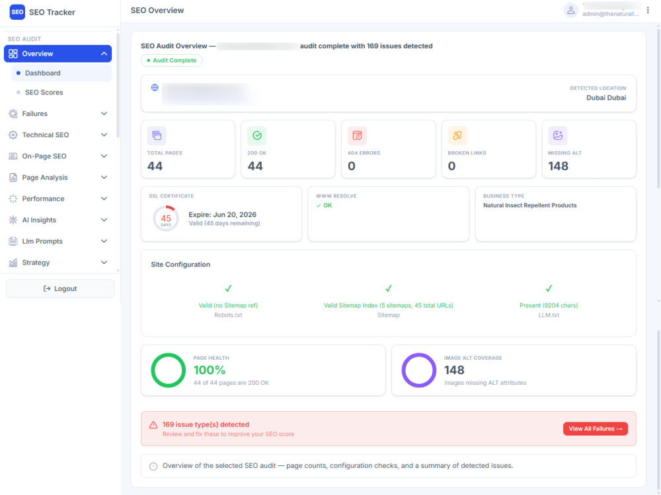Click the Llm Prompts icon
The width and height of the screenshot is (661, 495).
[x=13, y=241]
